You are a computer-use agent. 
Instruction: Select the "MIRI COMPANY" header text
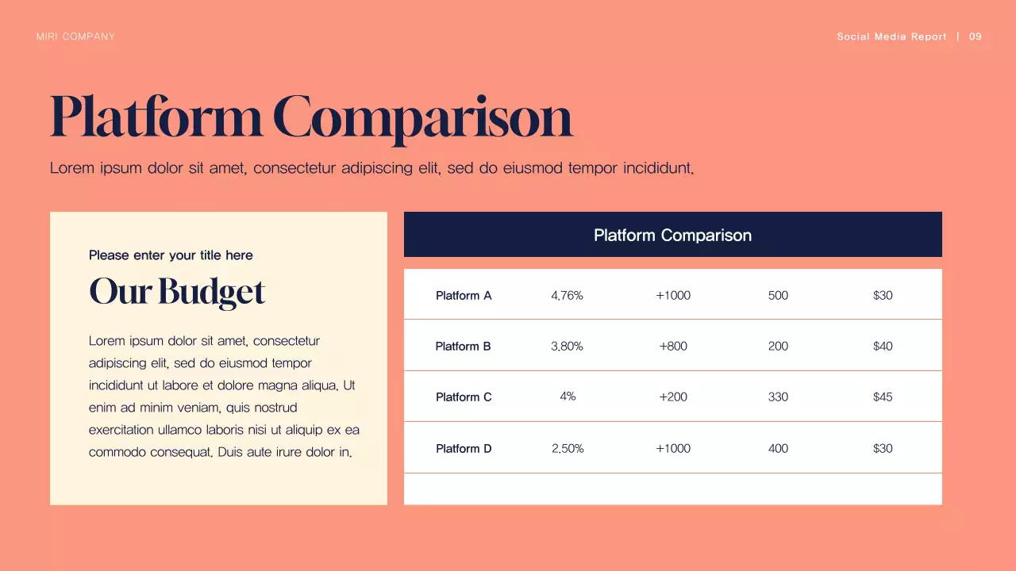[x=75, y=36]
